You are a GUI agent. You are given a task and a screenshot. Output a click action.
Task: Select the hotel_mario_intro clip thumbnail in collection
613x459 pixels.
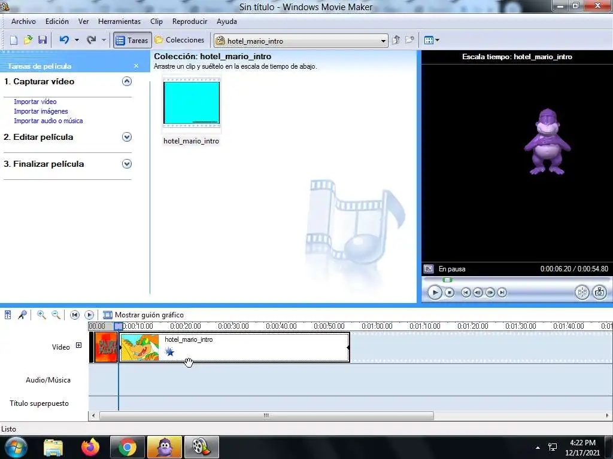[192, 103]
